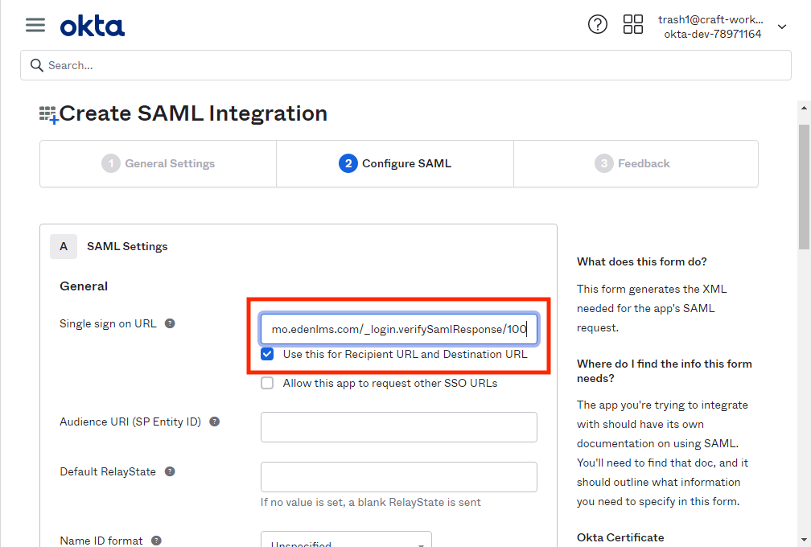Click 'What does this form do?' heading
811x547 pixels.
pyautogui.click(x=642, y=261)
